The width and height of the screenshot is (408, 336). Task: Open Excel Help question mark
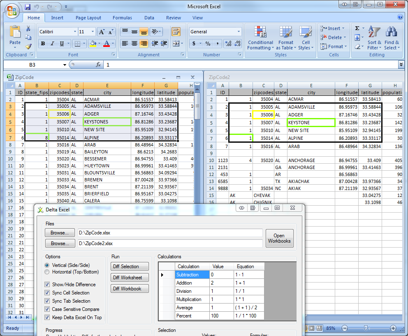tap(400, 17)
